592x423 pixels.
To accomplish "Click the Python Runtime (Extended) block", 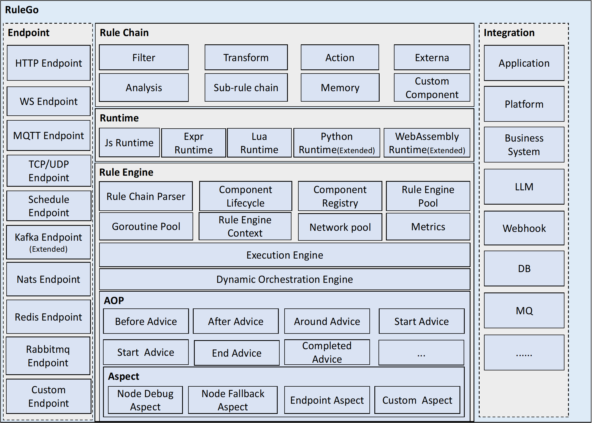I will pos(336,143).
